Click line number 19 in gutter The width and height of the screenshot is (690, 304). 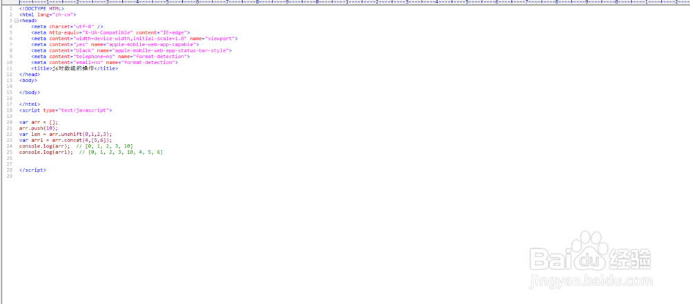click(10, 116)
